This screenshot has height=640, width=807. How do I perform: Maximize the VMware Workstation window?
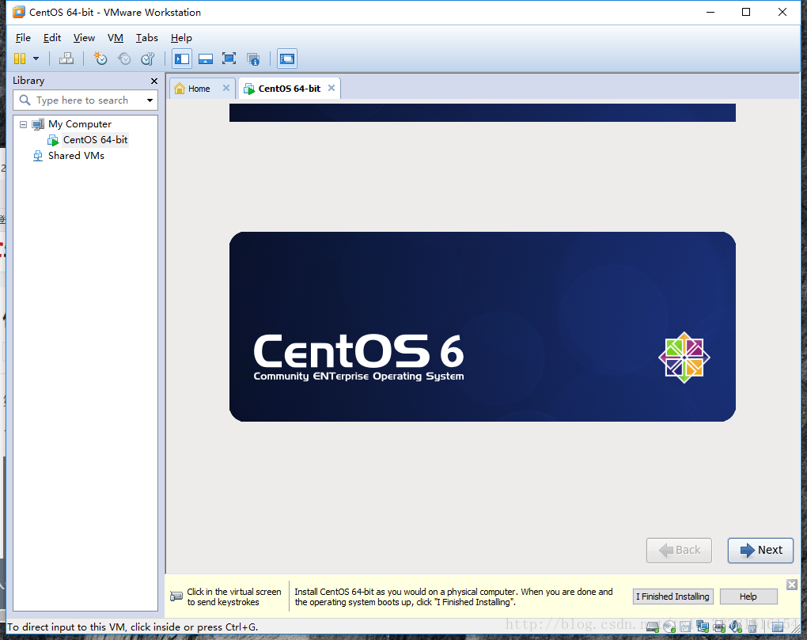point(746,12)
